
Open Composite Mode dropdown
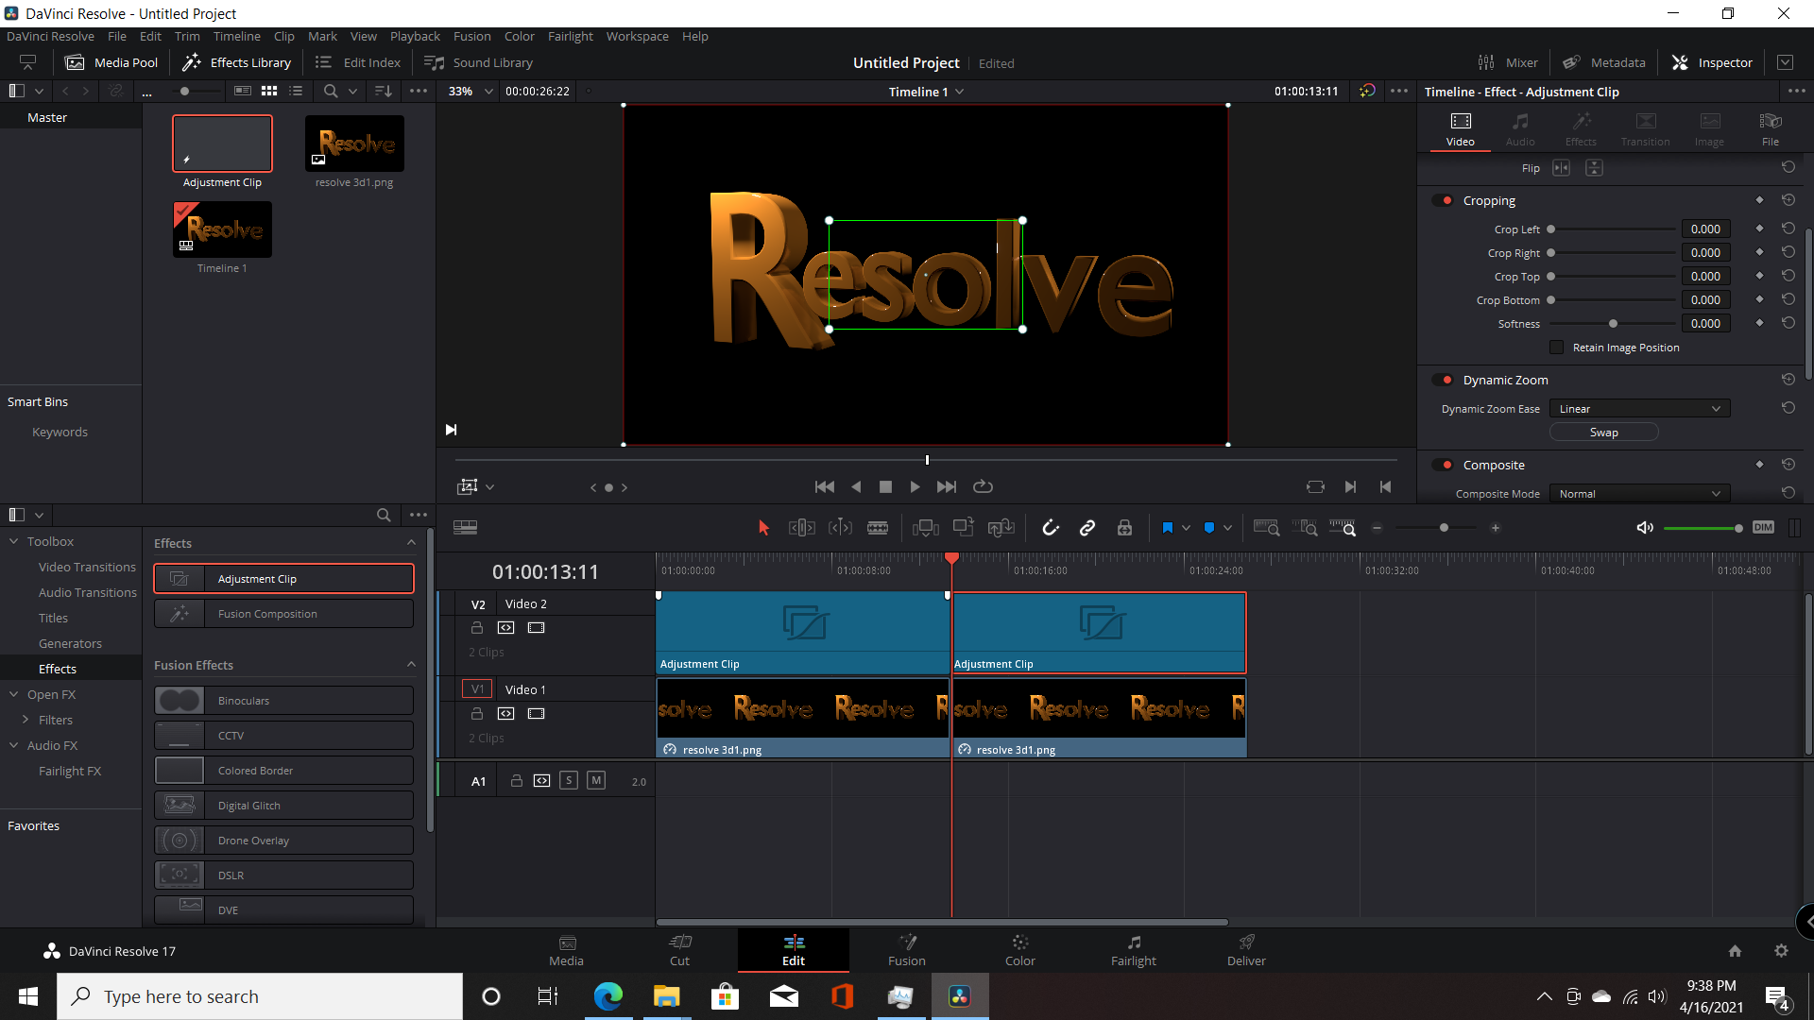point(1639,494)
